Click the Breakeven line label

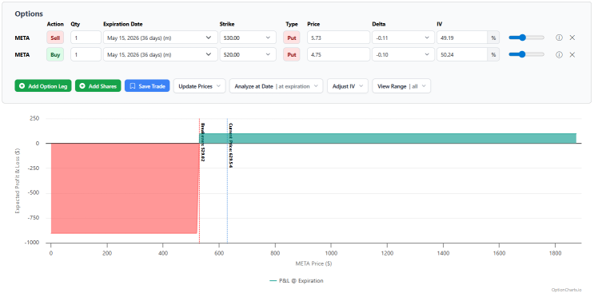tap(203, 142)
